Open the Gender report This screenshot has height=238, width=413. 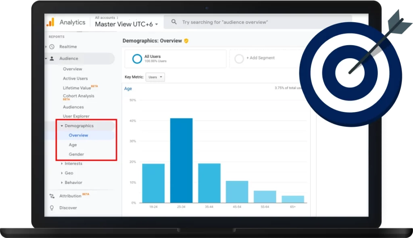point(76,154)
